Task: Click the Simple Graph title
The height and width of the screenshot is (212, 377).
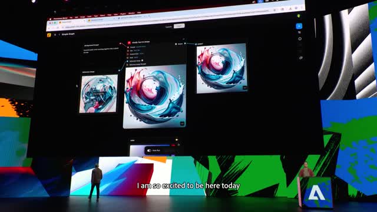Action: [x=68, y=34]
